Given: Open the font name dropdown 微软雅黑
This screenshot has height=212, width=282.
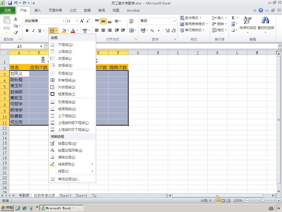Looking at the screenshot, I should point(64,21).
